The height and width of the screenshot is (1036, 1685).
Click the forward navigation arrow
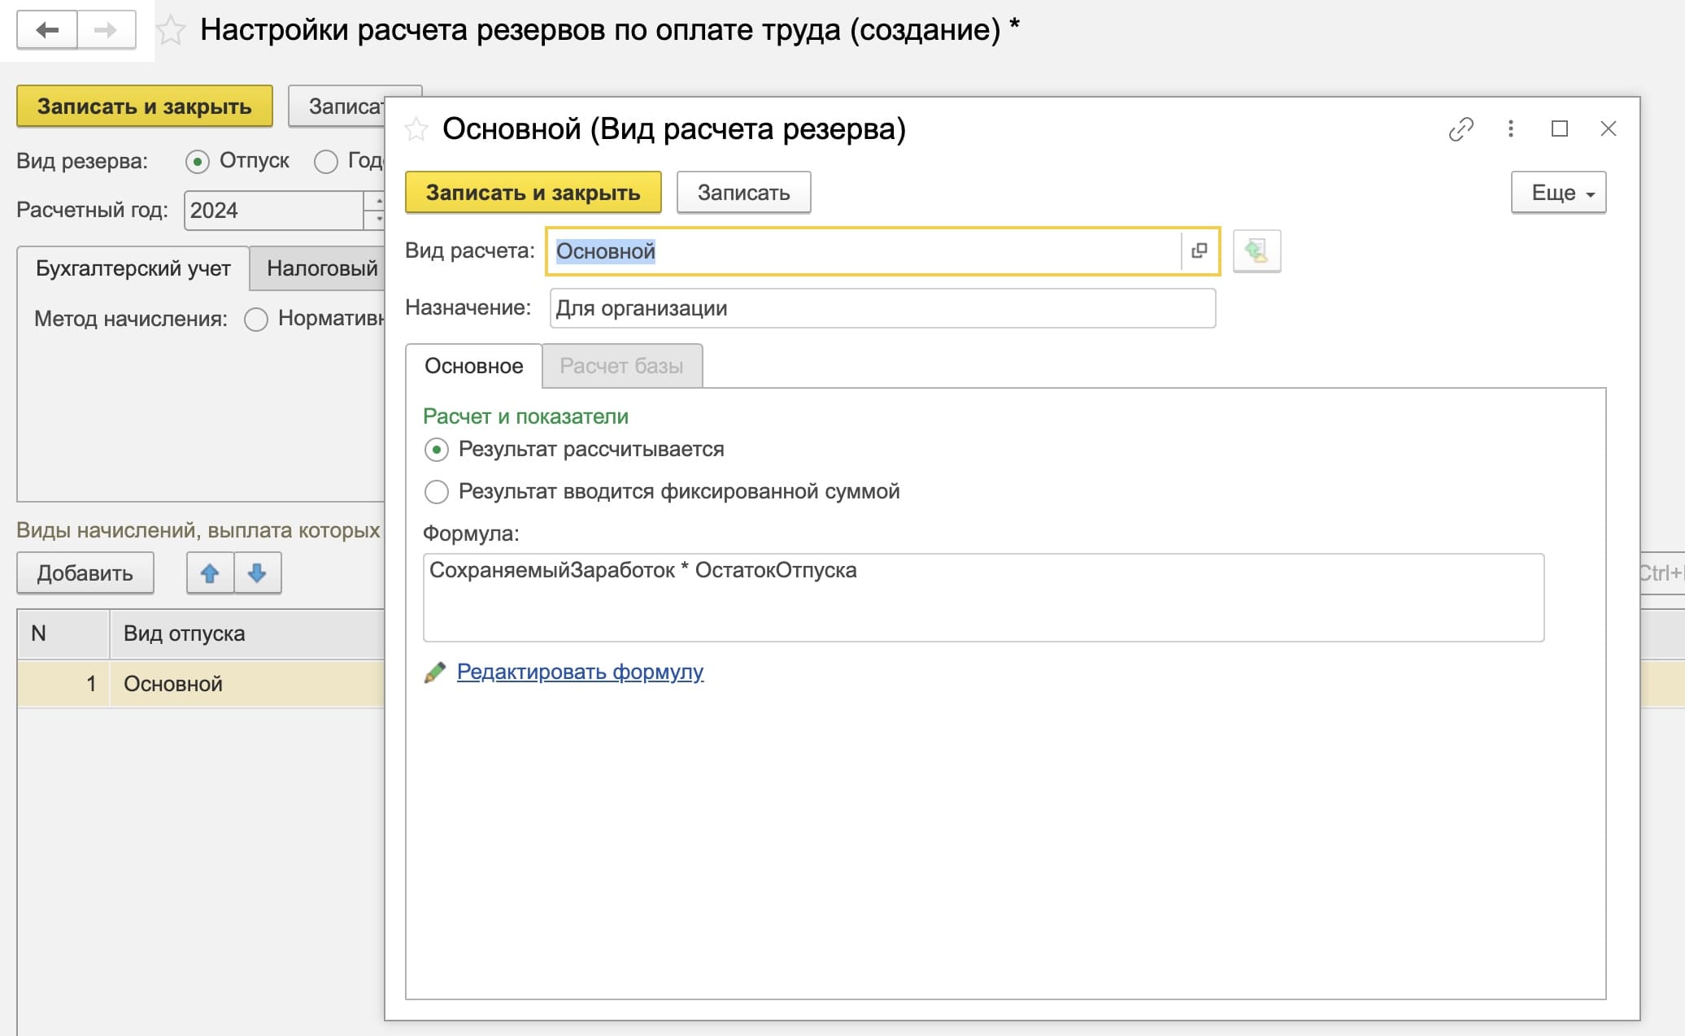(x=106, y=30)
